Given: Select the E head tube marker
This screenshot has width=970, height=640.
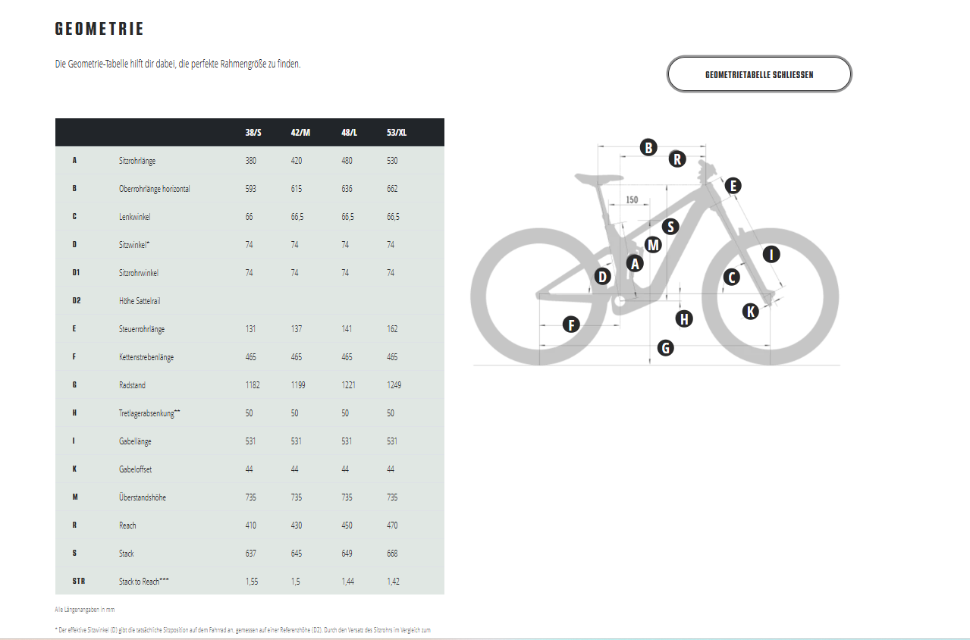Looking at the screenshot, I should coord(732,185).
